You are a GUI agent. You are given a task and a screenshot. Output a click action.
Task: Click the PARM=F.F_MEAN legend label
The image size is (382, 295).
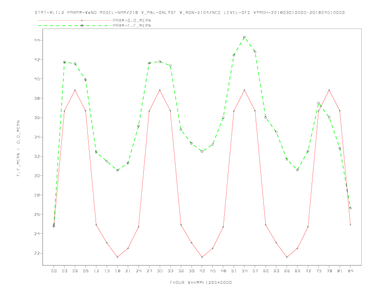pos(132,26)
